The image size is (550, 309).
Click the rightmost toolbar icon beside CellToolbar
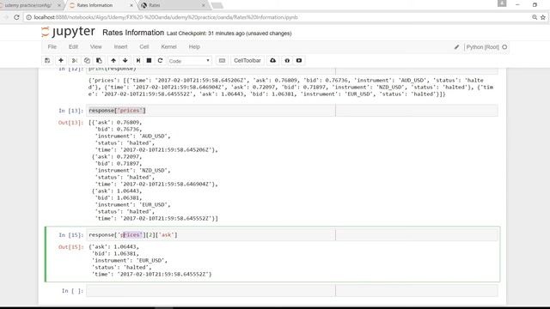point(299,61)
